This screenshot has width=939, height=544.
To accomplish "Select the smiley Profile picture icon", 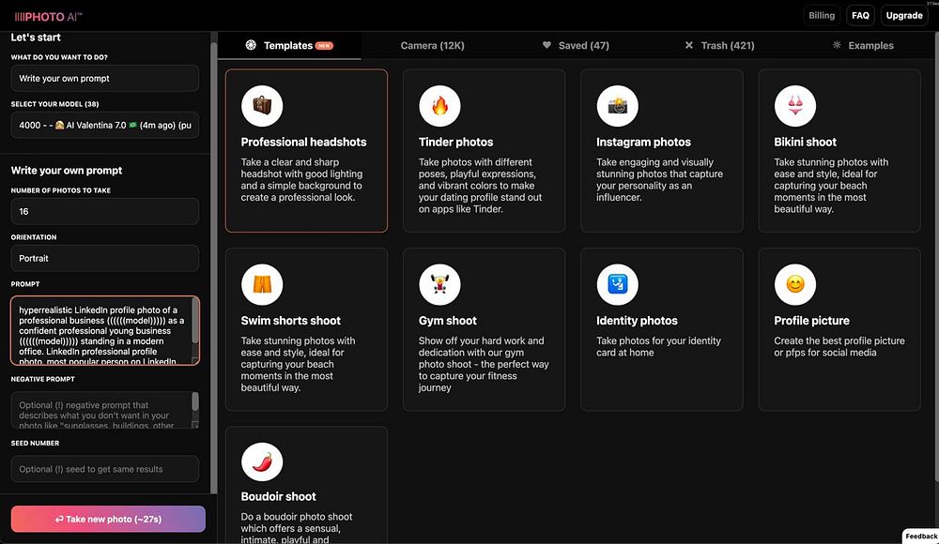I will coord(794,284).
